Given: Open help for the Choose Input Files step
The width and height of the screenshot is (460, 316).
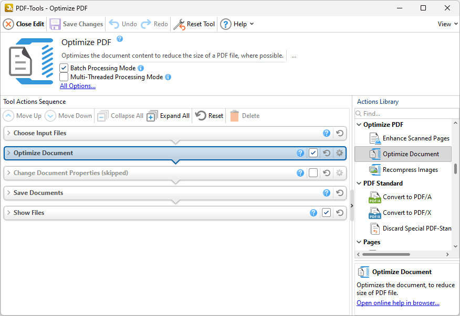Looking at the screenshot, I should click(327, 133).
